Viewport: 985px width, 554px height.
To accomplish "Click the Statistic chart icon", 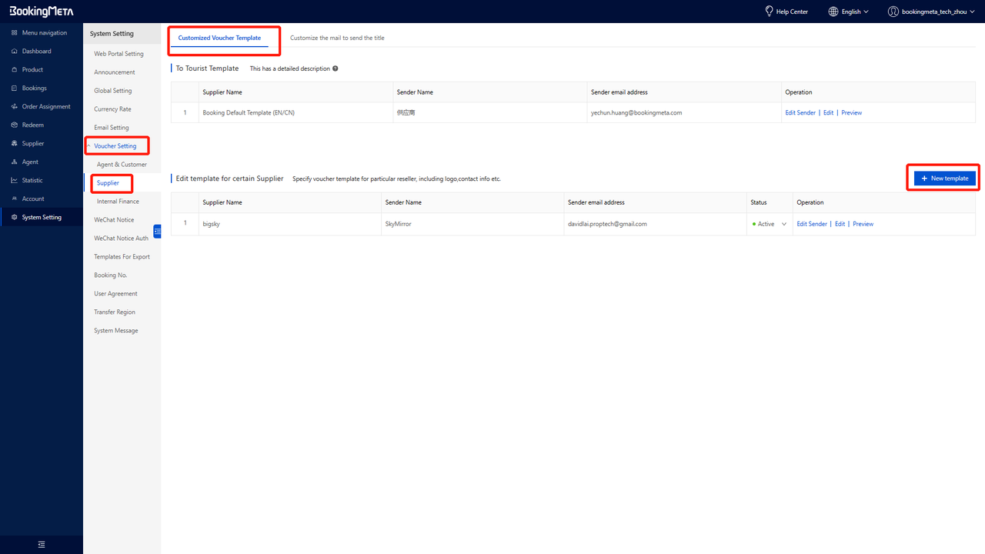I will 14,181.
